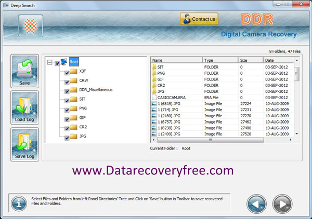
Task: Collapse the Root tree node
Action: coord(49,63)
